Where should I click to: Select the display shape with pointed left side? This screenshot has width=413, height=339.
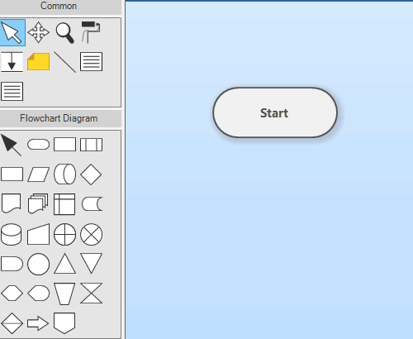tap(39, 294)
